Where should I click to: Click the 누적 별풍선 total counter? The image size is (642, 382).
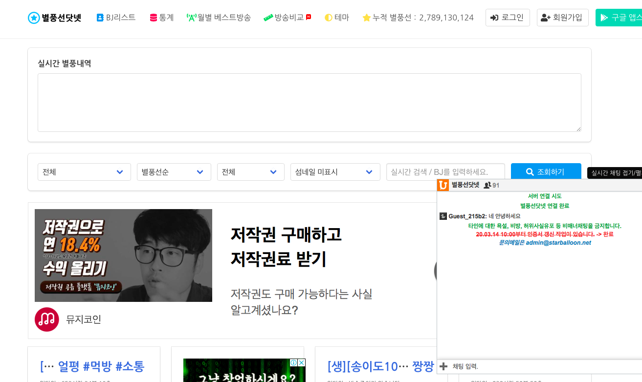(x=418, y=18)
